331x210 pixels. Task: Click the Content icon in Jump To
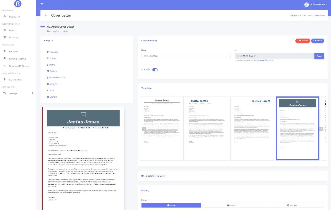coord(47,97)
